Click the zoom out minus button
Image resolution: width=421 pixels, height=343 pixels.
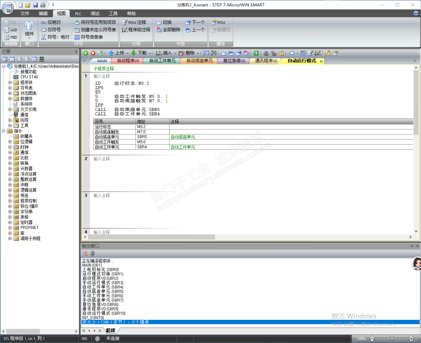[x=372, y=339]
